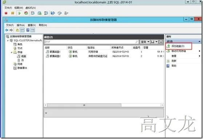Expand the filter chevron button
Image resolution: width=203 pixels, height=139 pixels.
coord(161,42)
